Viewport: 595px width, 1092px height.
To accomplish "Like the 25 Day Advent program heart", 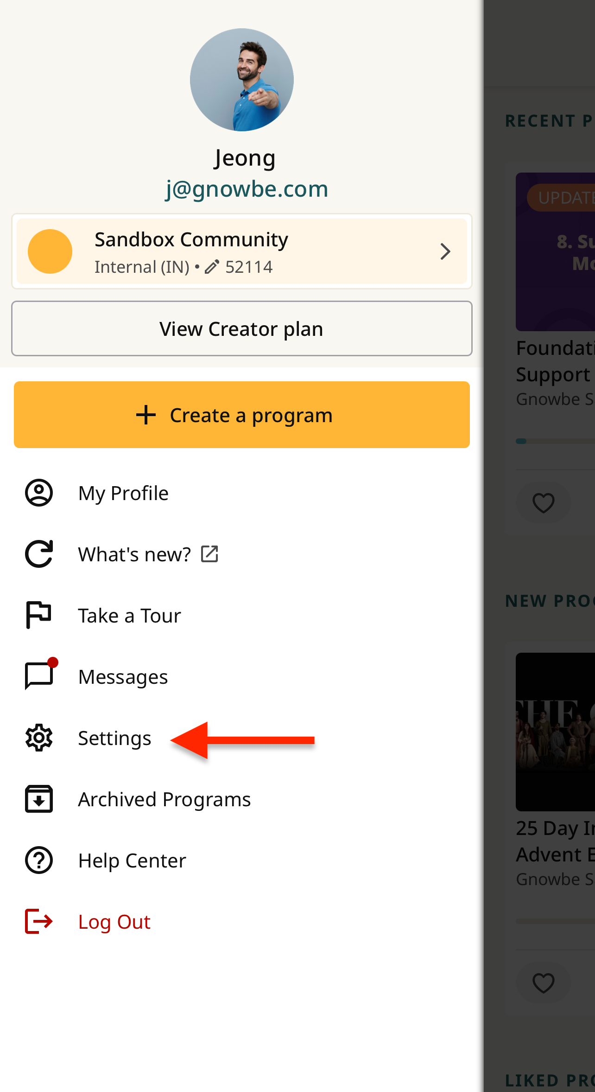I will (544, 983).
